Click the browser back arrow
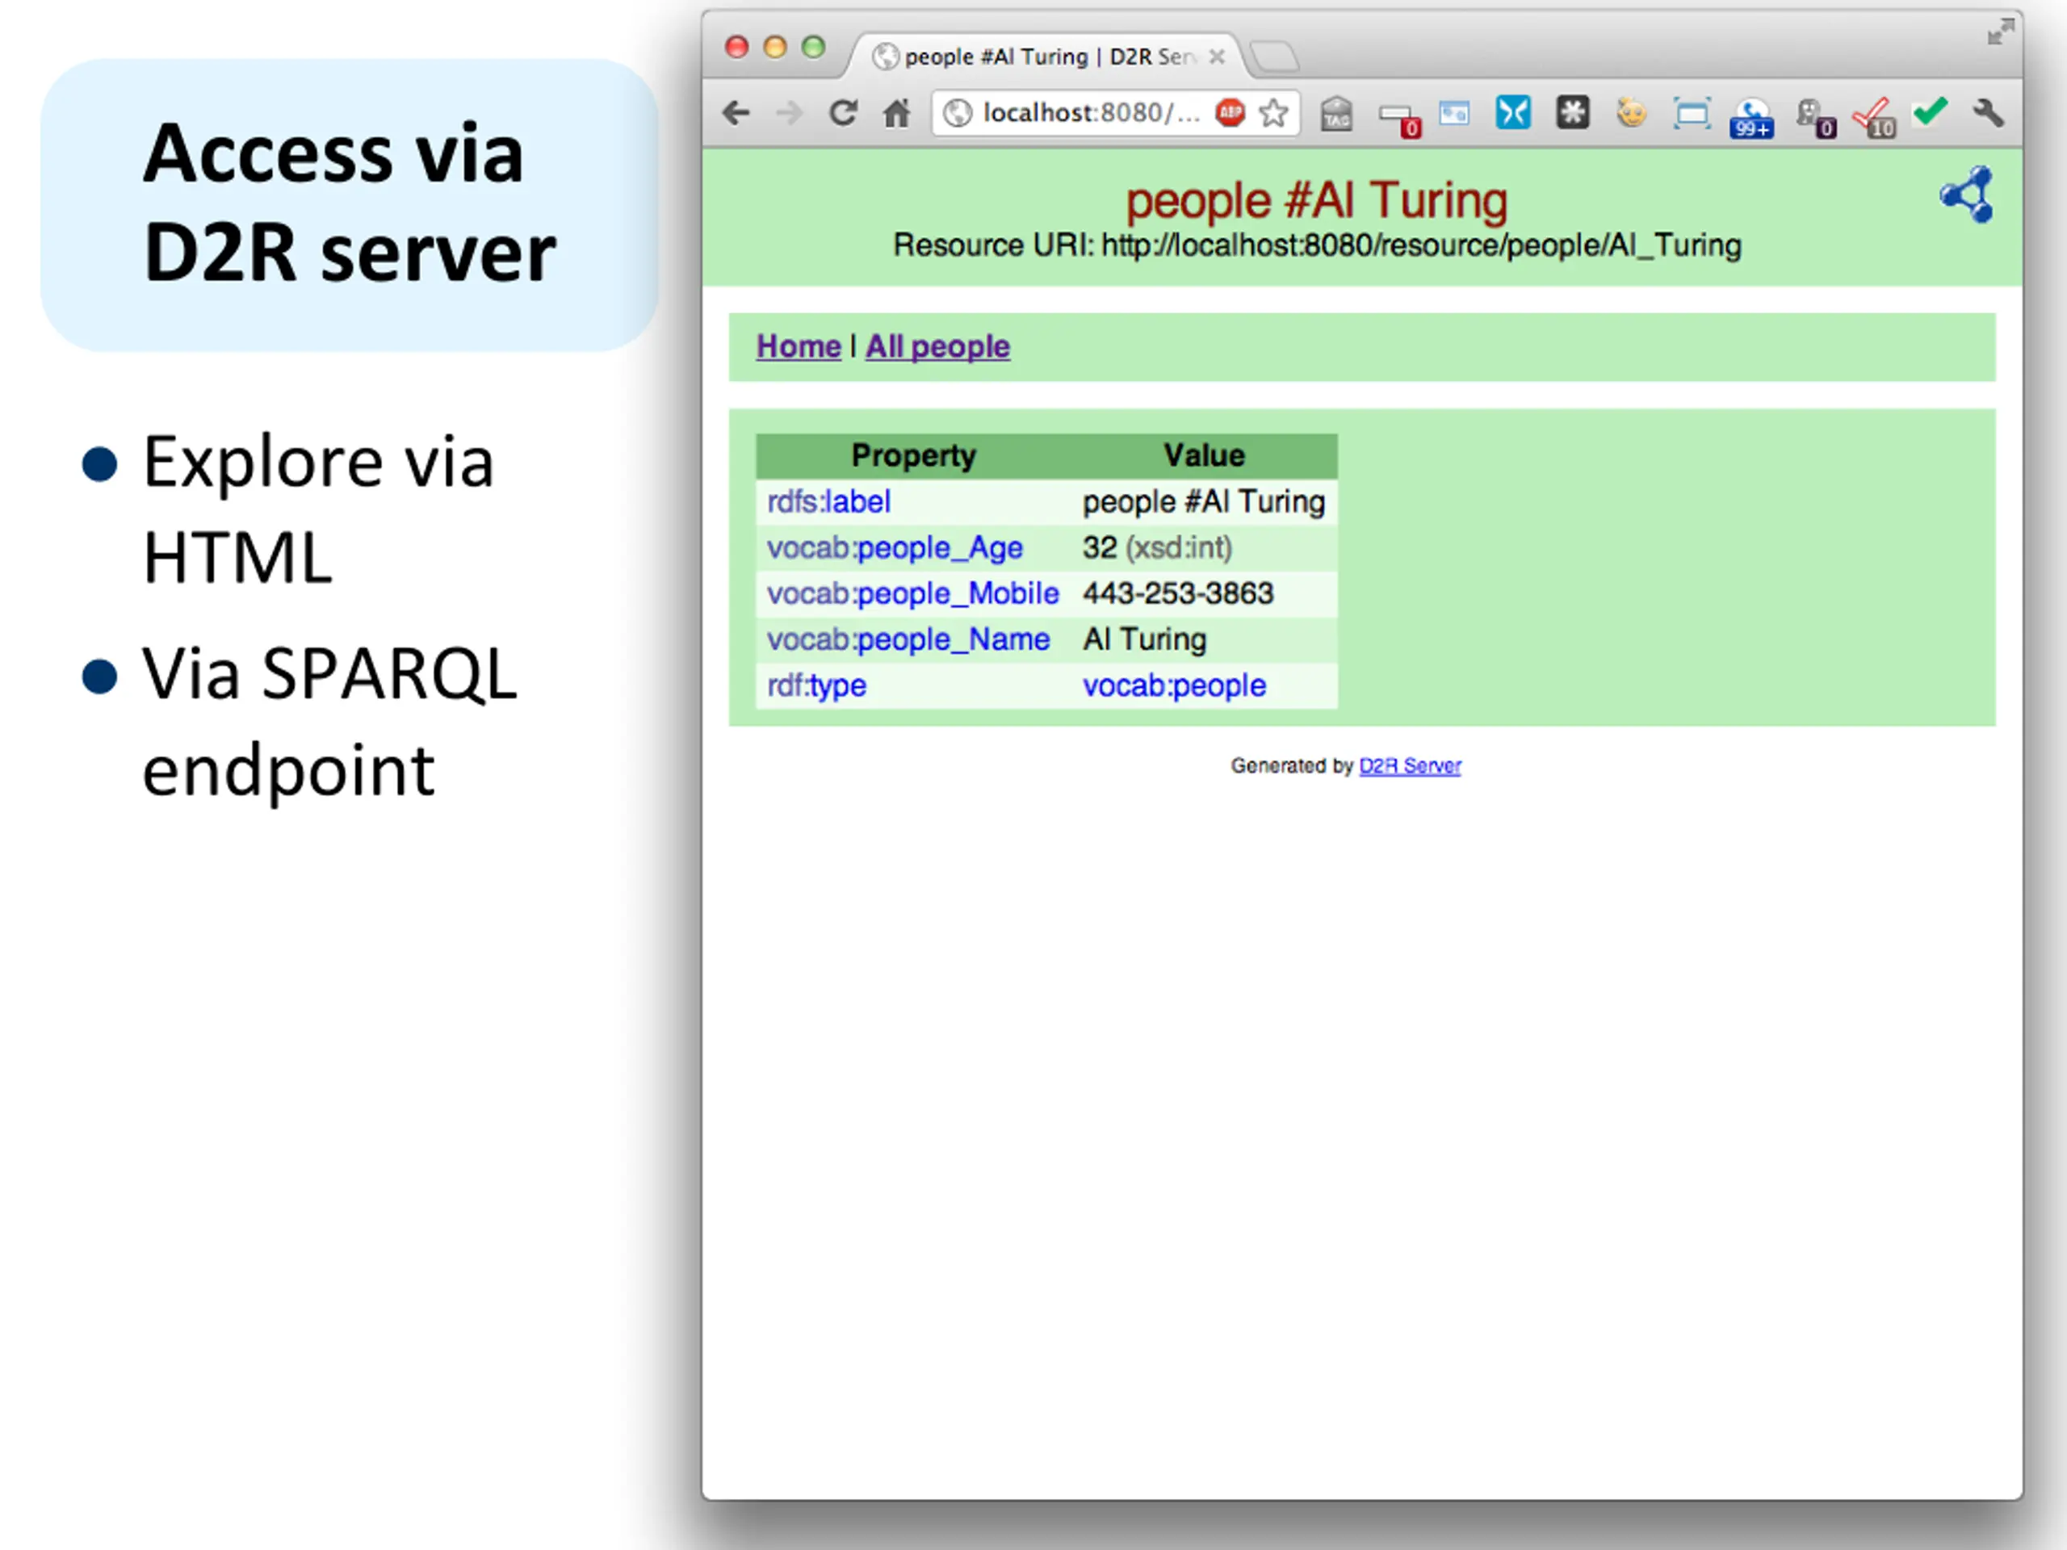 point(736,113)
